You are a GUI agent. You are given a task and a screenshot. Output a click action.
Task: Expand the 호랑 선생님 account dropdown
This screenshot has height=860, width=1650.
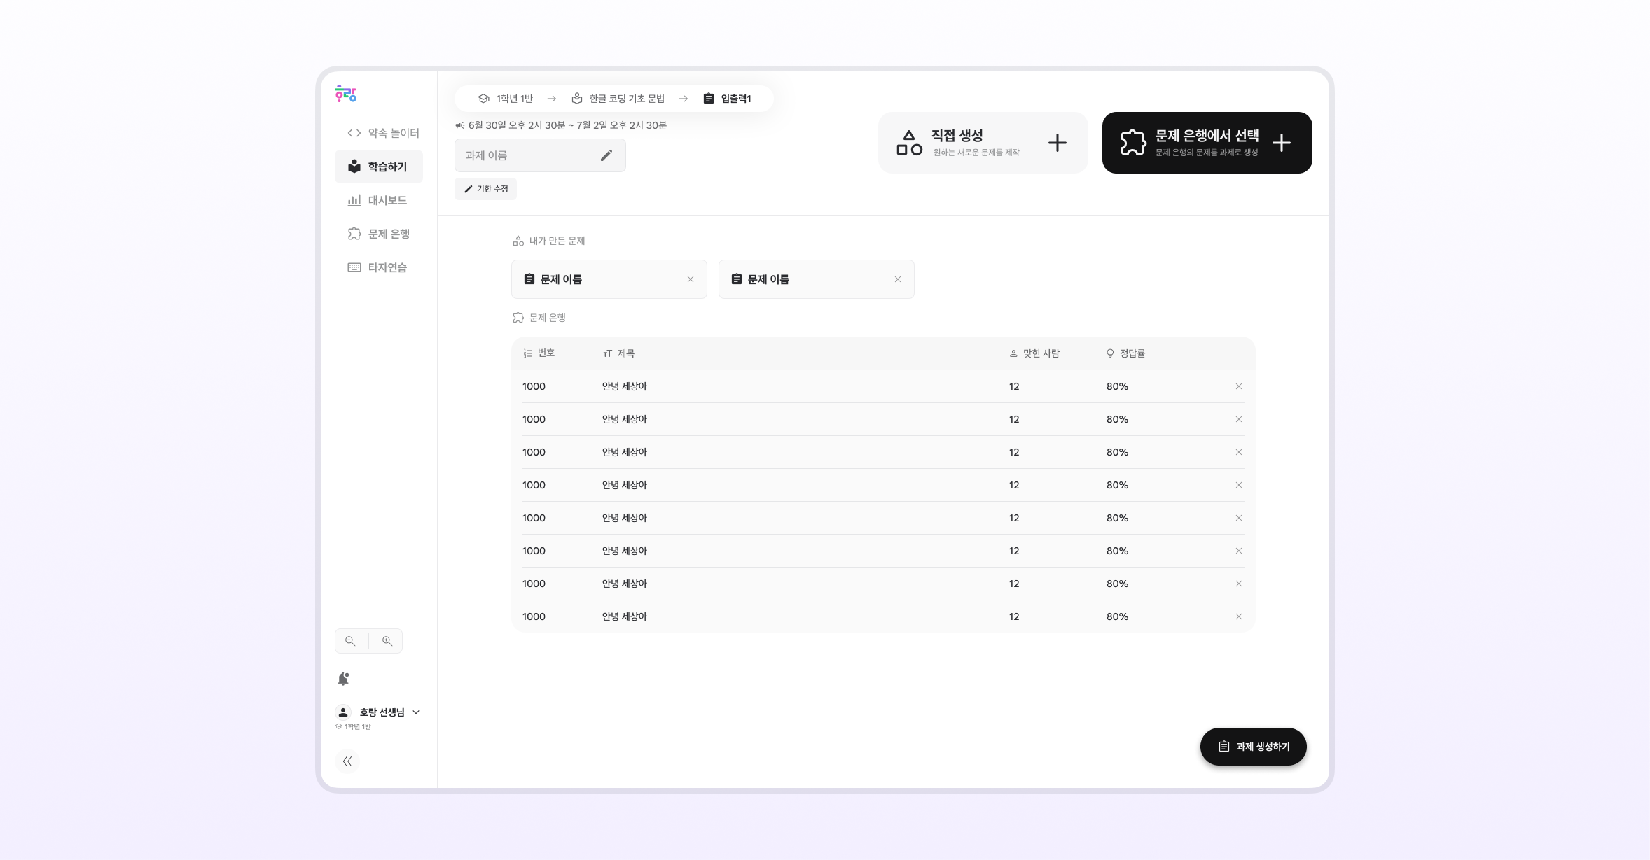(416, 712)
